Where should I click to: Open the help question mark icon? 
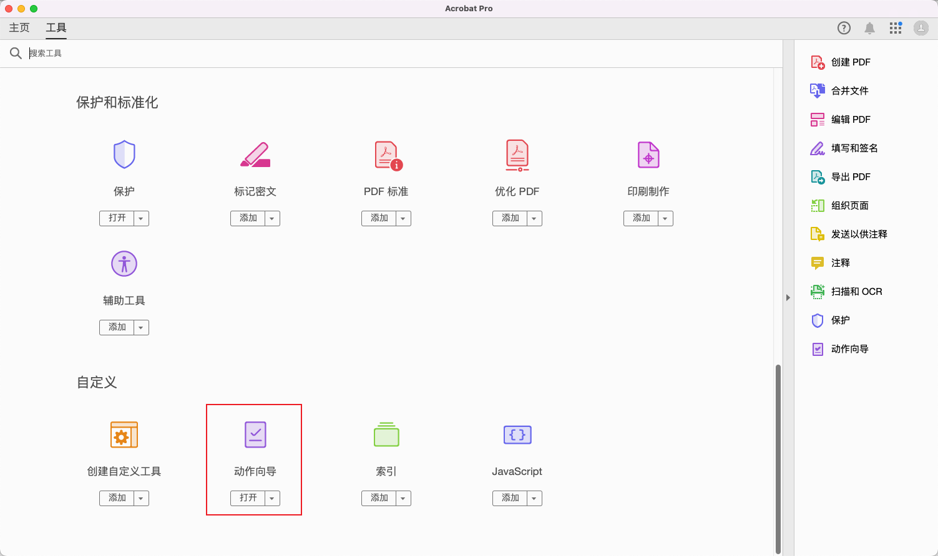point(844,28)
